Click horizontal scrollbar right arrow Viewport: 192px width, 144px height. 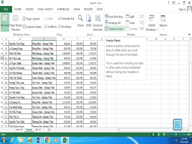point(188,130)
